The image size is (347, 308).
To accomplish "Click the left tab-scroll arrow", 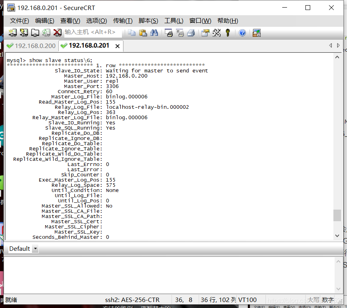I will [x=330, y=45].
